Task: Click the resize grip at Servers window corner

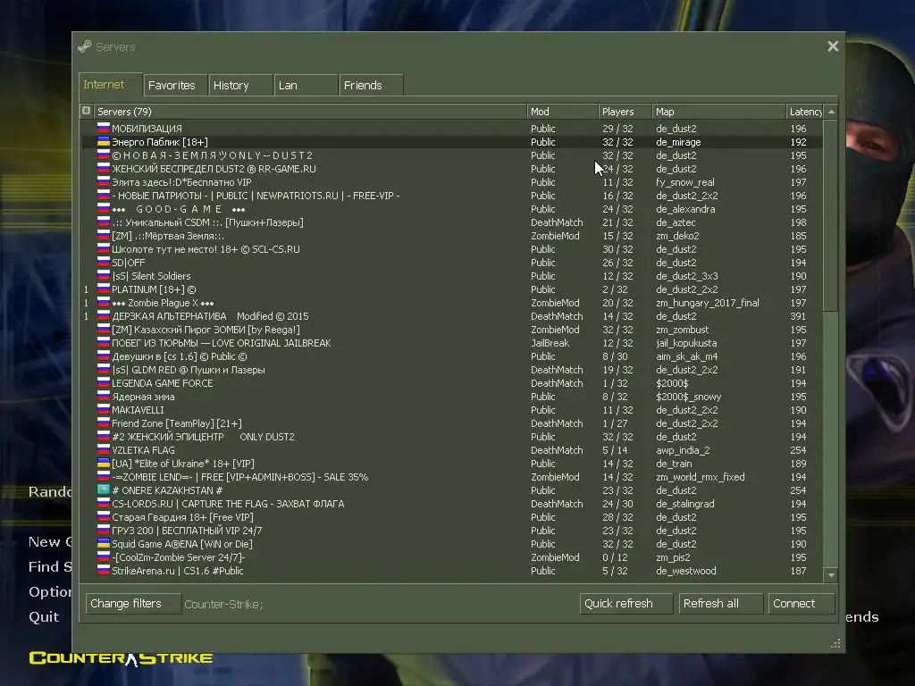Action: coord(835,643)
